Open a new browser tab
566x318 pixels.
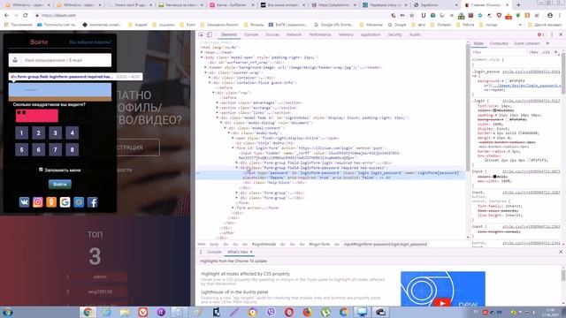tap(518, 5)
